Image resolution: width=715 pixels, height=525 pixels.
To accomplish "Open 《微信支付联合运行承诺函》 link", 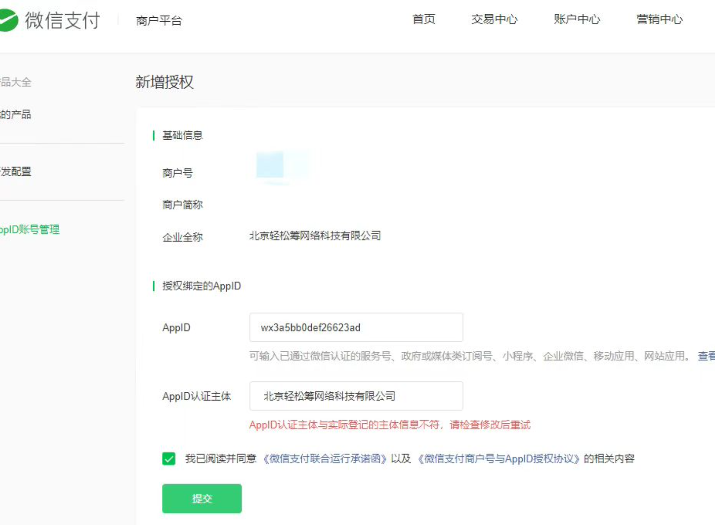I will point(324,459).
